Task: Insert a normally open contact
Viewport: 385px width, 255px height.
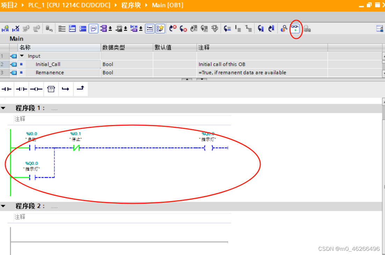Action: pos(6,89)
